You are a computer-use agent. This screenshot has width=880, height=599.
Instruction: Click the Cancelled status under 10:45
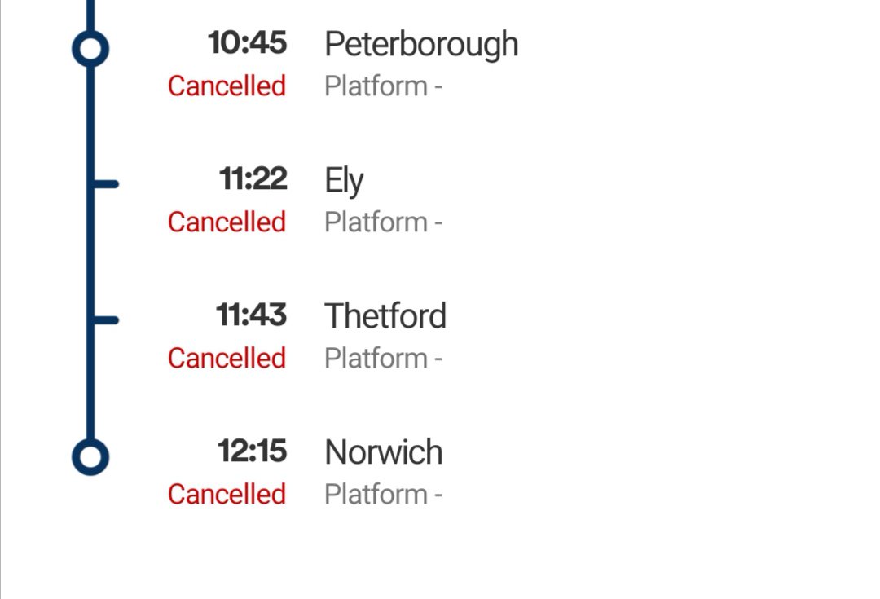pos(227,86)
